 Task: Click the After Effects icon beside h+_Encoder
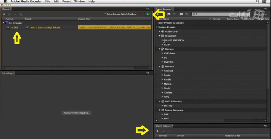tap(6, 23)
